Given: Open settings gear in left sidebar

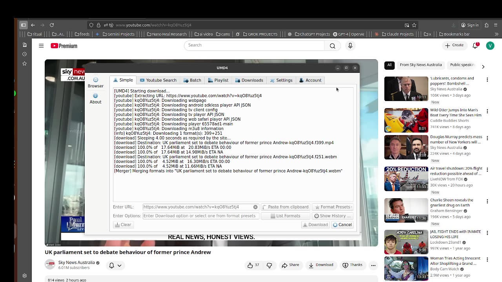Looking at the screenshot, I should tap(24, 276).
